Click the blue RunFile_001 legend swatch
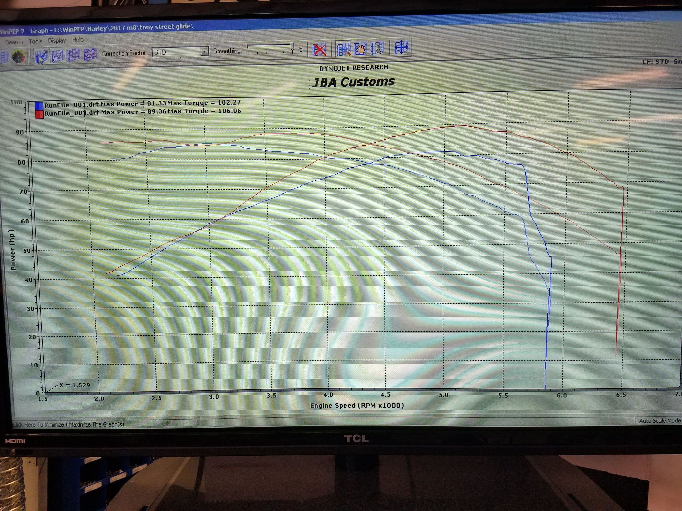 pyautogui.click(x=39, y=106)
